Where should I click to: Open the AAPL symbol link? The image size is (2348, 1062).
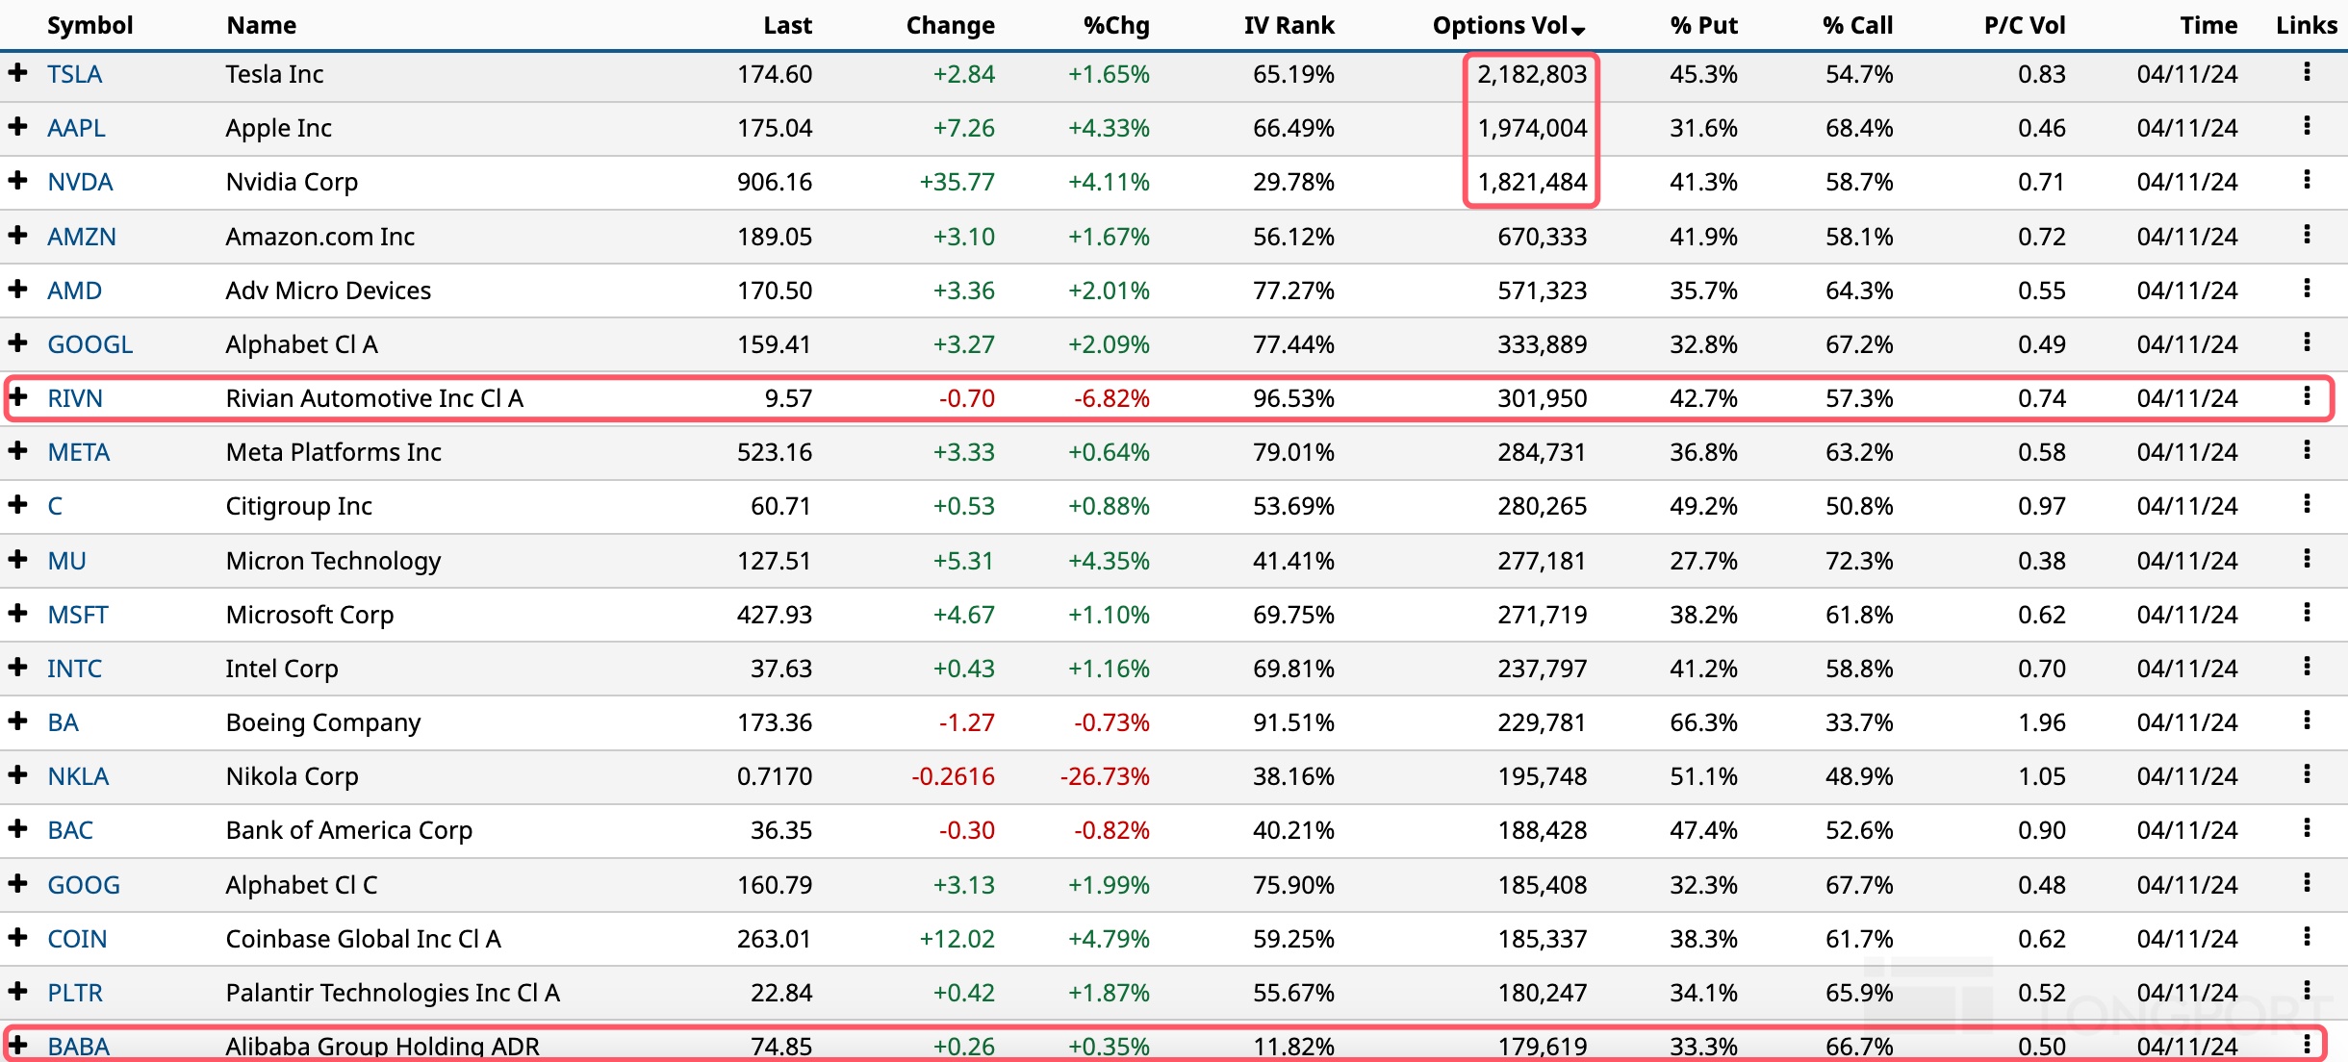coord(76,128)
